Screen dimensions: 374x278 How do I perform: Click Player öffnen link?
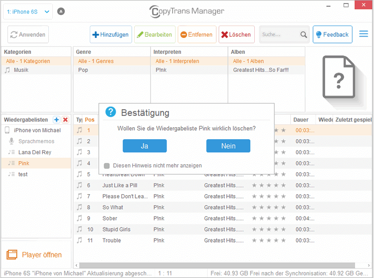pyautogui.click(x=34, y=255)
